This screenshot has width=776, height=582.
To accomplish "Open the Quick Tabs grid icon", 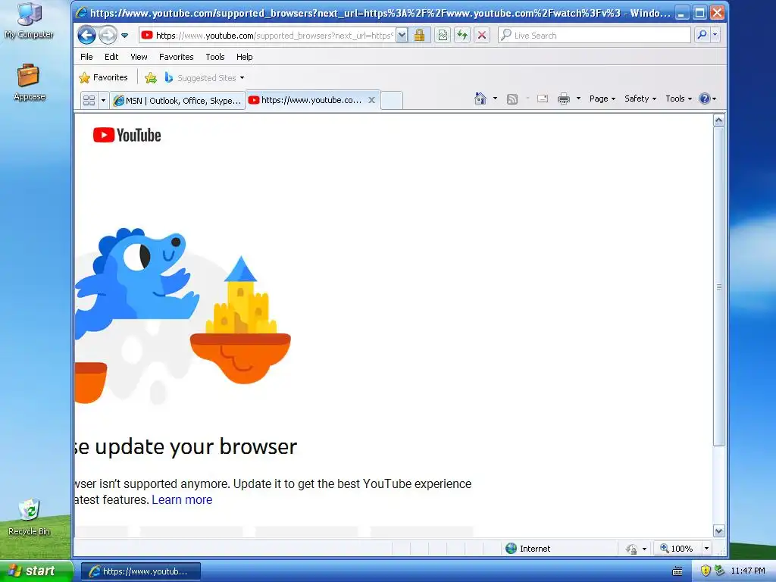I will pos(89,101).
